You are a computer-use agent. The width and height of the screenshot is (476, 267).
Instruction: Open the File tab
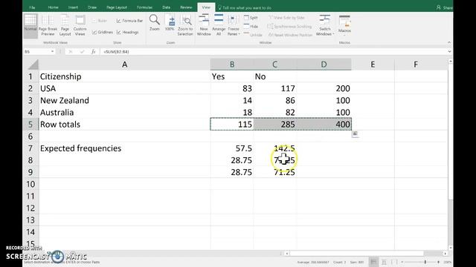(x=32, y=7)
